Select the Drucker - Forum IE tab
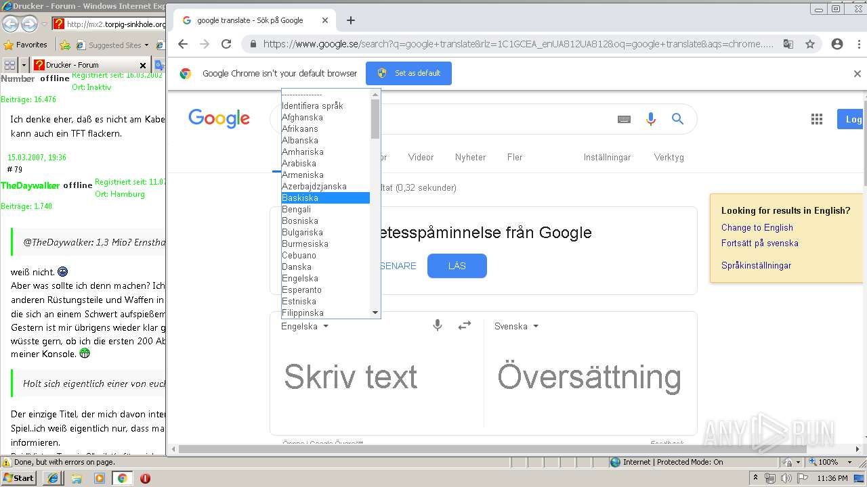867x487 pixels. click(x=89, y=65)
